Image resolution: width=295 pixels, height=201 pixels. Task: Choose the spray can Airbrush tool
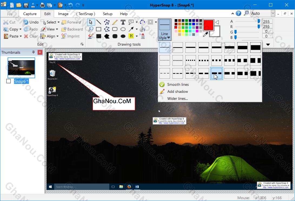click(x=142, y=36)
